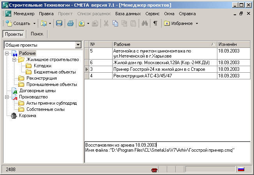
Task: Open the Правка menu
Action: click(46, 14)
